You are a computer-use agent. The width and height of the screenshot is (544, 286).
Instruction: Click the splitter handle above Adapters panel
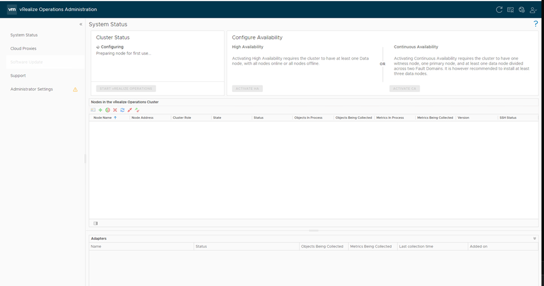point(314,231)
